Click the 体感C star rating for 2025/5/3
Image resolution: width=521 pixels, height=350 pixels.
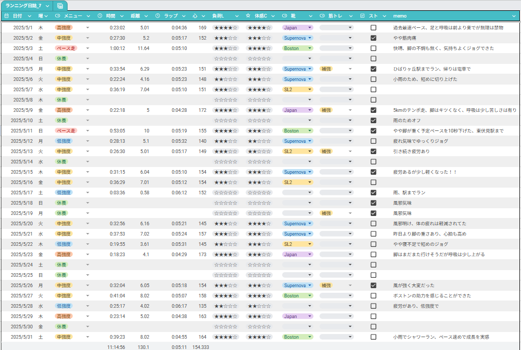click(259, 48)
